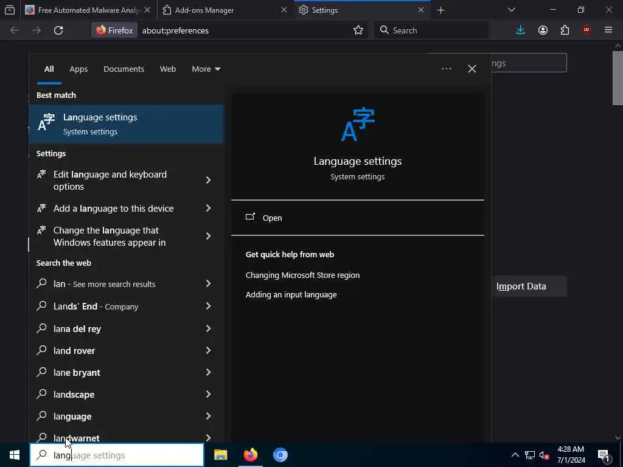Select the All search filter
623x467 pixels.
[x=49, y=69]
